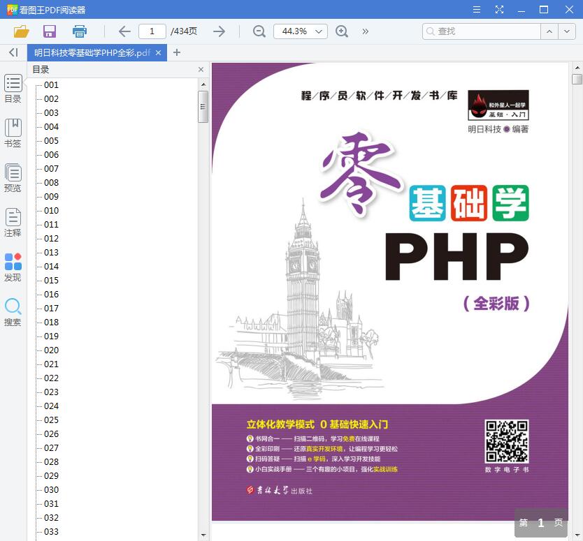Close the 目录 panel with its X
583x541 pixels.
[201, 69]
